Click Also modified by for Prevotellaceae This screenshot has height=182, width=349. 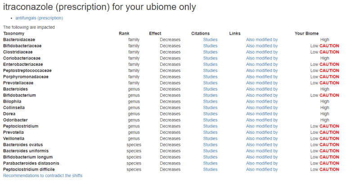click(262, 83)
